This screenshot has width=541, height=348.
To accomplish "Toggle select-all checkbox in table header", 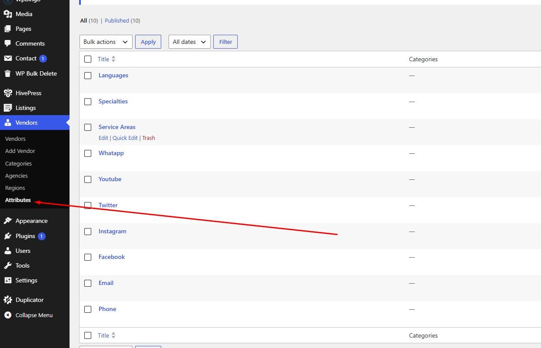I will [x=88, y=59].
